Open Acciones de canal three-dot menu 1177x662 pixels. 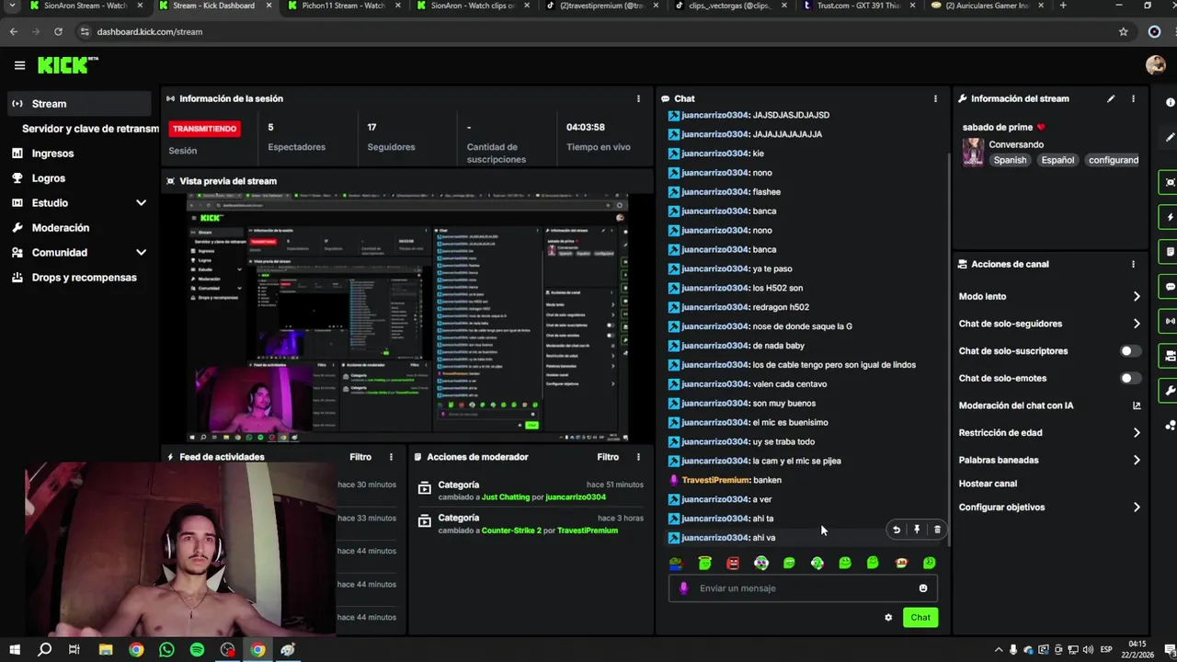1133,264
